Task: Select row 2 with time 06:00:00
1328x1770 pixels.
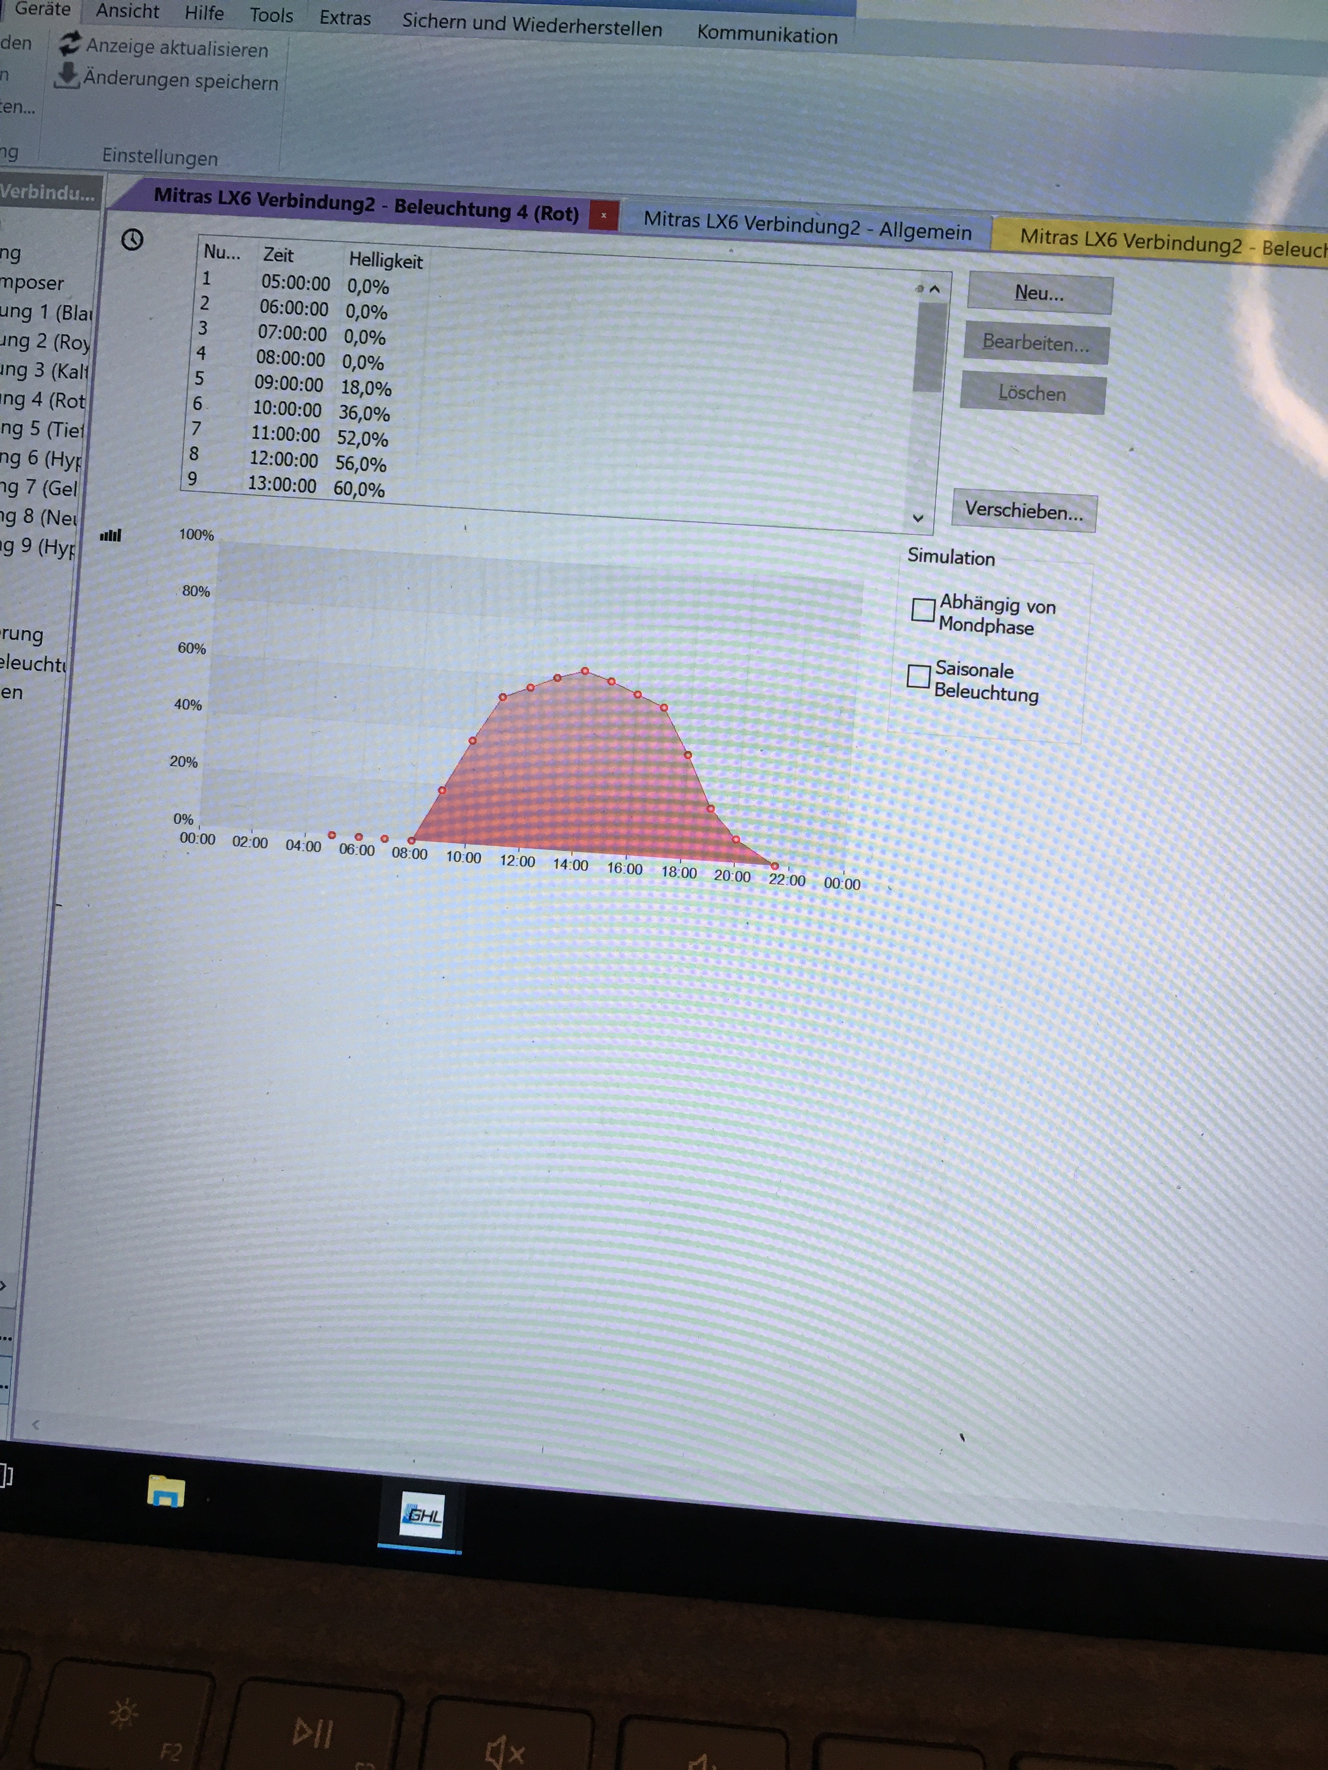Action: [294, 308]
